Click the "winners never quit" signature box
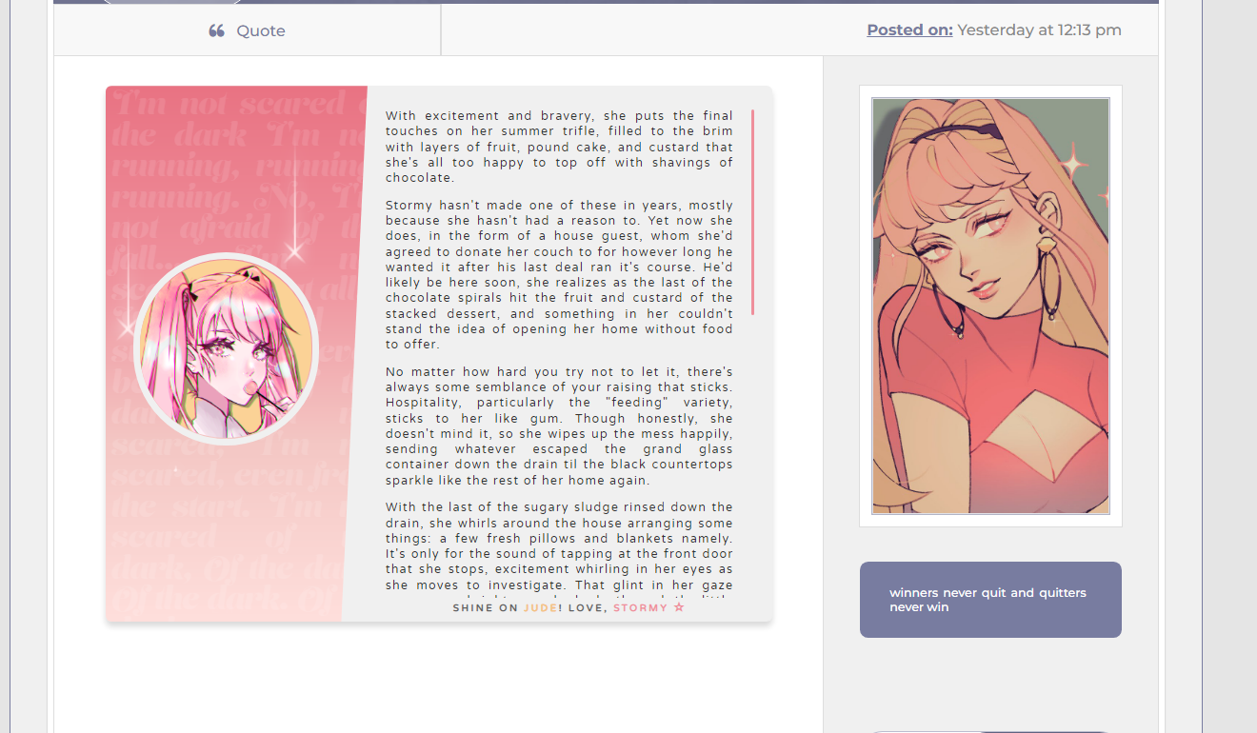Image resolution: width=1257 pixels, height=733 pixels. (990, 600)
